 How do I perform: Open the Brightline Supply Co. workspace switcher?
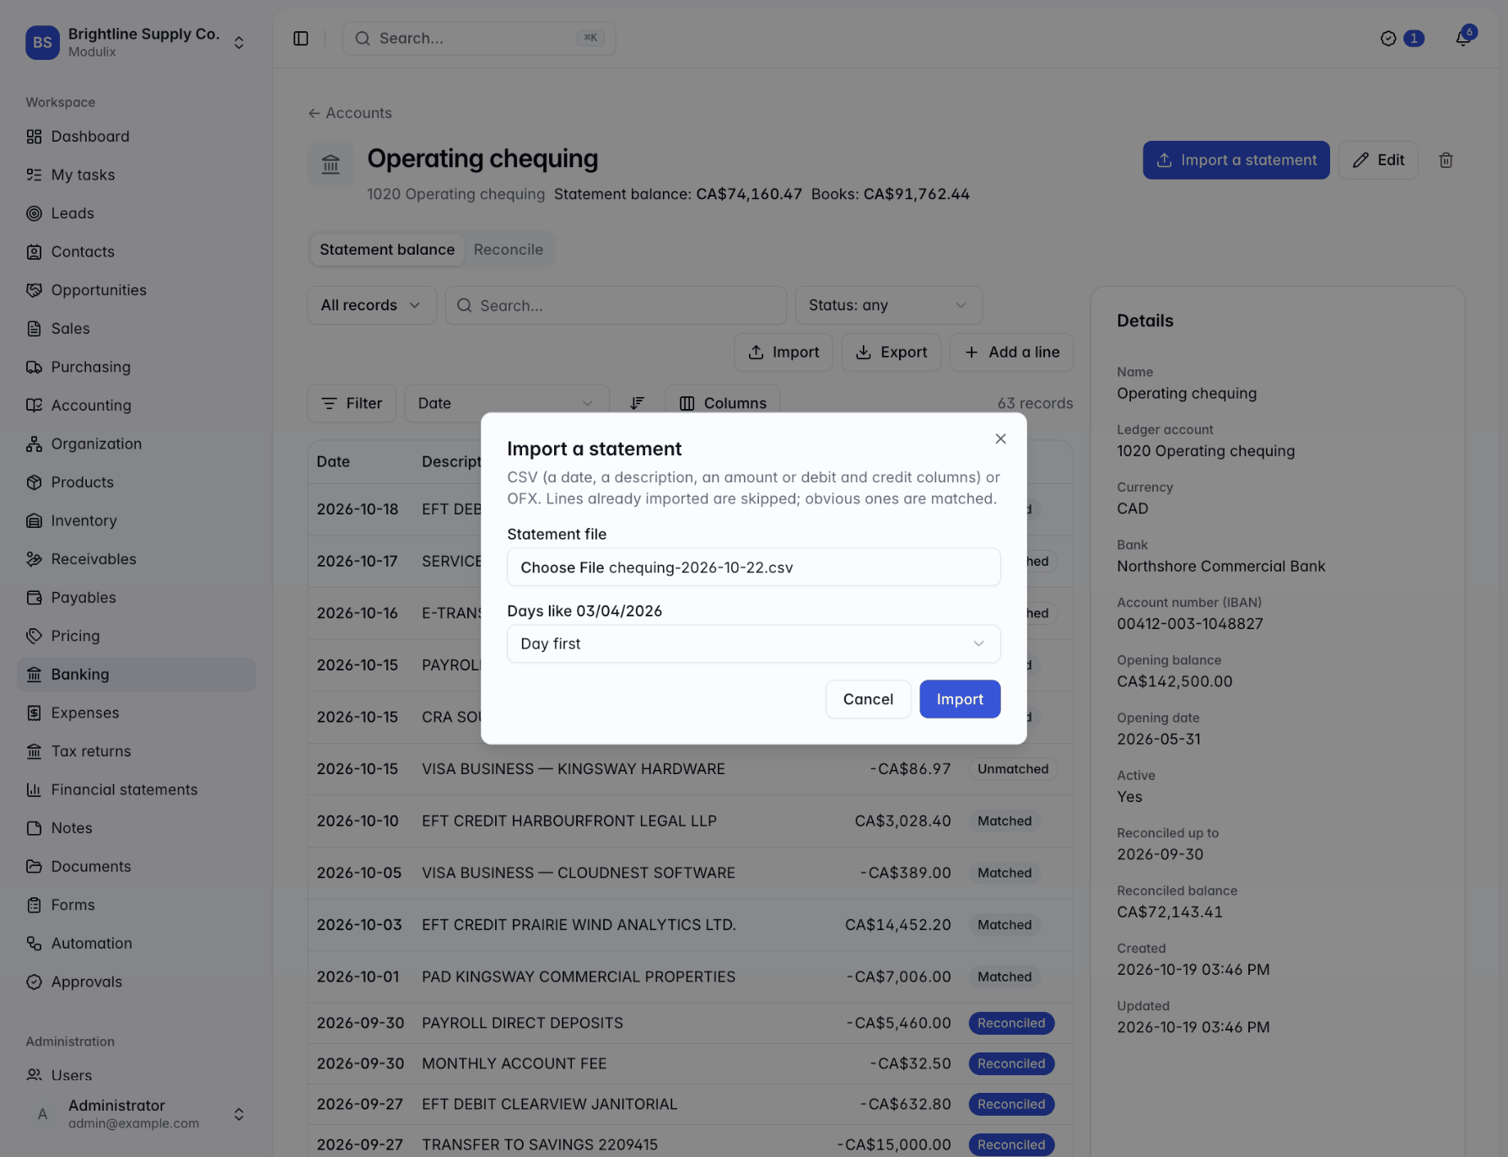coord(137,42)
